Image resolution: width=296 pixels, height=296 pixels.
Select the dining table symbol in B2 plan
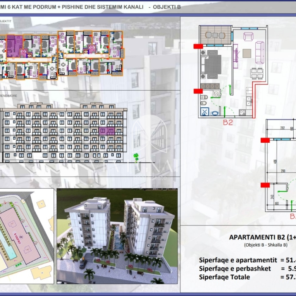tap(257, 74)
